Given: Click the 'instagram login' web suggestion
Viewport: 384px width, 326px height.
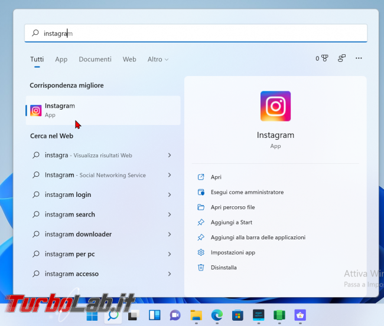Looking at the screenshot, I should (x=68, y=195).
